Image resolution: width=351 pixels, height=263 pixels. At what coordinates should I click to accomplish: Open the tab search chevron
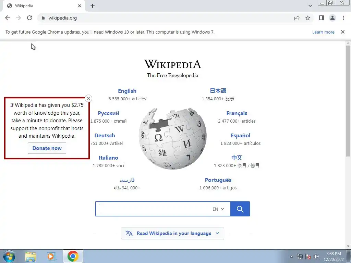click(310, 6)
